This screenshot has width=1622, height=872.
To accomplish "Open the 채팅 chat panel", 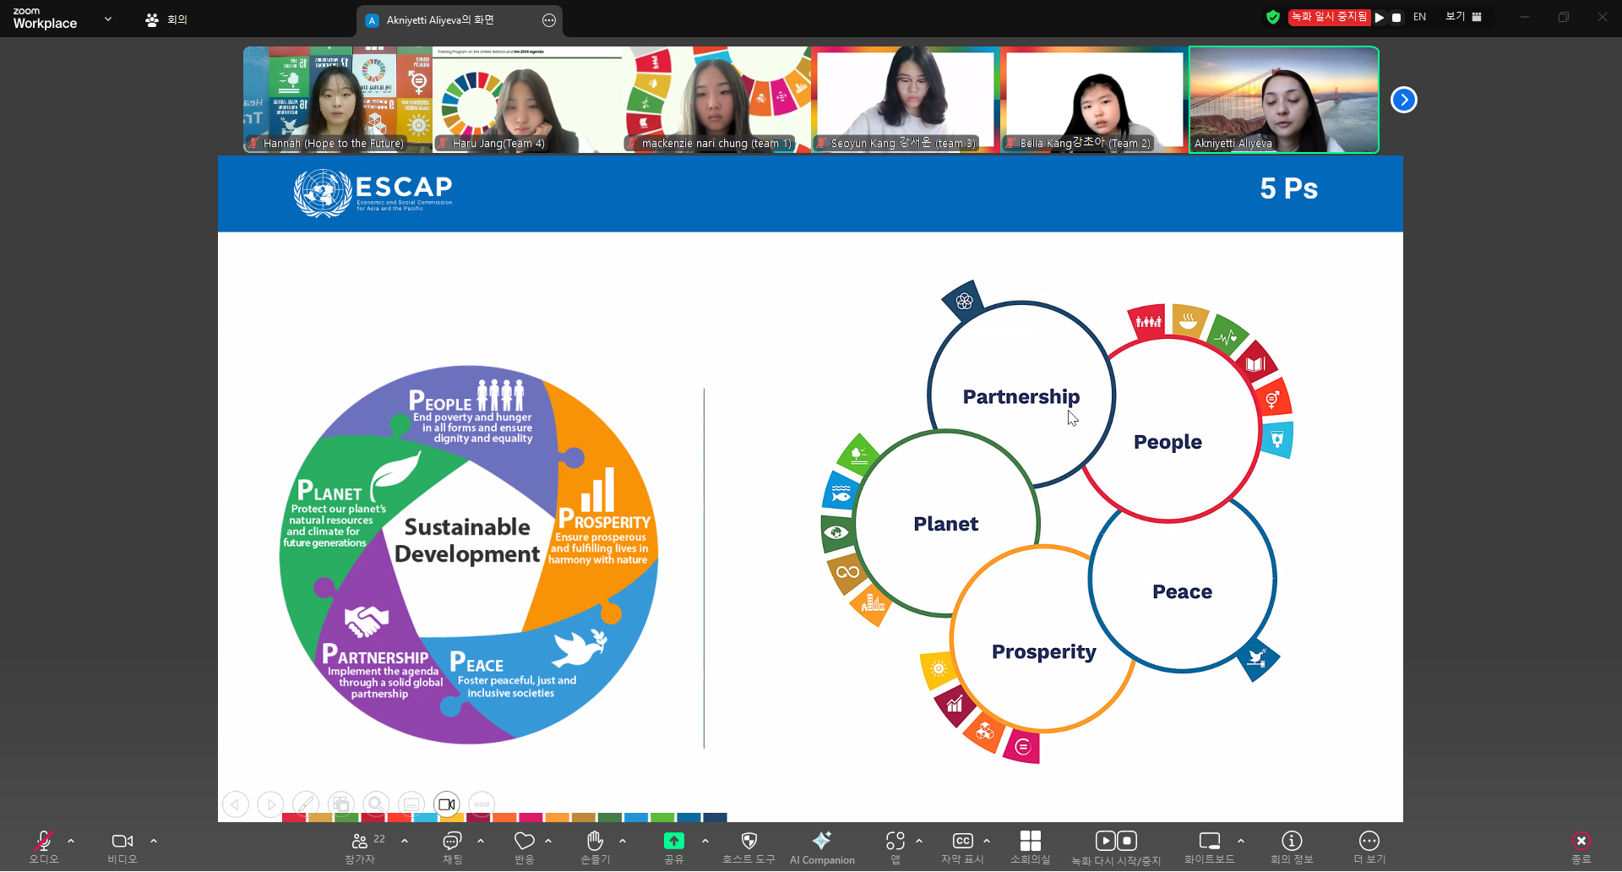I will click(453, 847).
